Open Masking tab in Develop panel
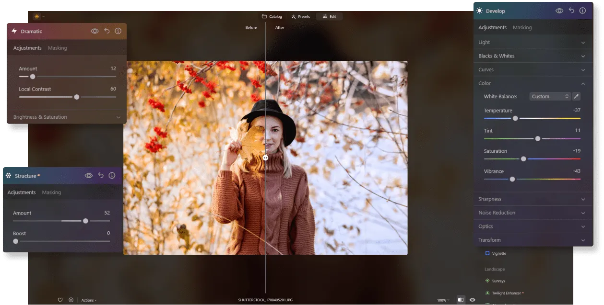 (x=522, y=27)
